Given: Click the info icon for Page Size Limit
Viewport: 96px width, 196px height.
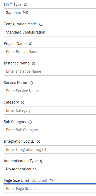Looking at the screenshot, I should (x=51, y=181).
